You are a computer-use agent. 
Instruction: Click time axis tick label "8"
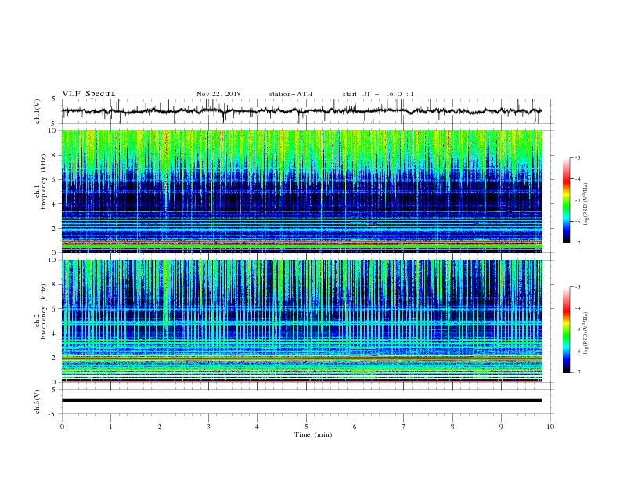click(452, 427)
